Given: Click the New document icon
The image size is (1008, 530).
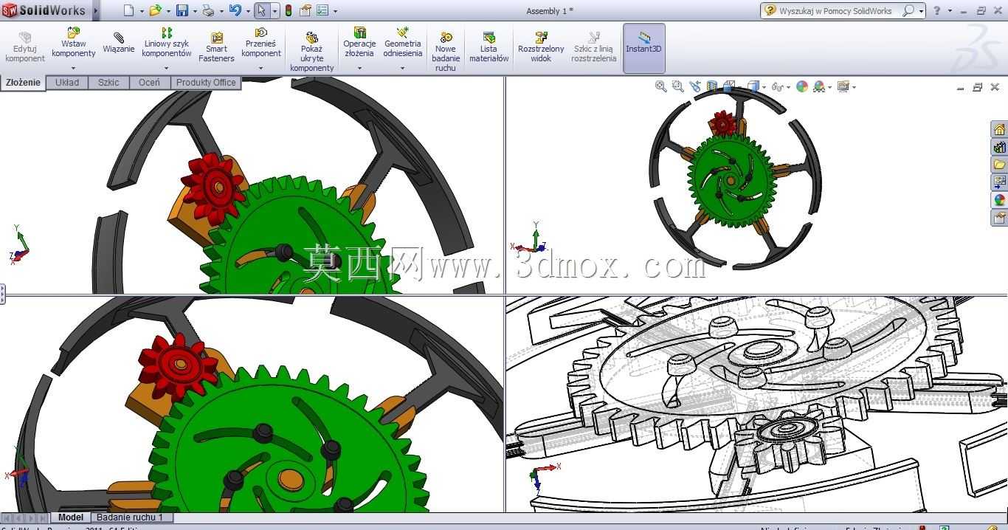Looking at the screenshot, I should click(x=129, y=10).
